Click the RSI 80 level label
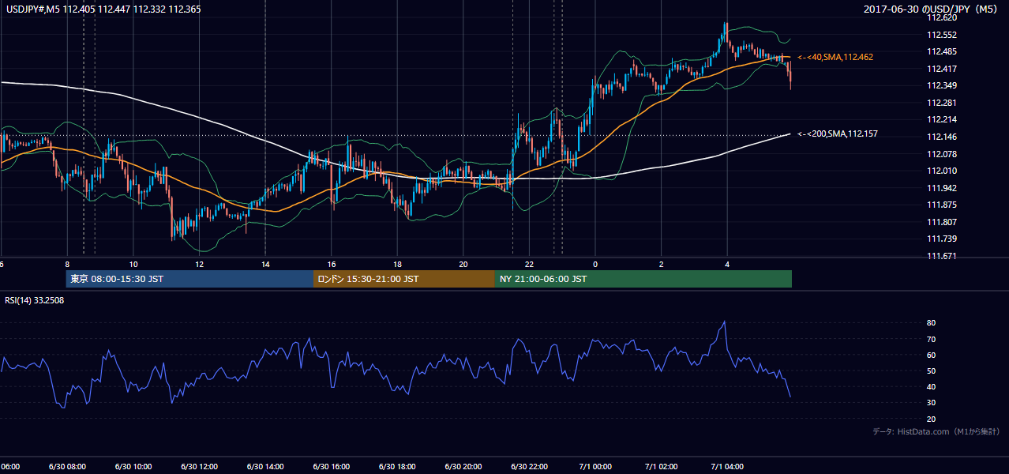The height and width of the screenshot is (474, 1009). pyautogui.click(x=931, y=323)
